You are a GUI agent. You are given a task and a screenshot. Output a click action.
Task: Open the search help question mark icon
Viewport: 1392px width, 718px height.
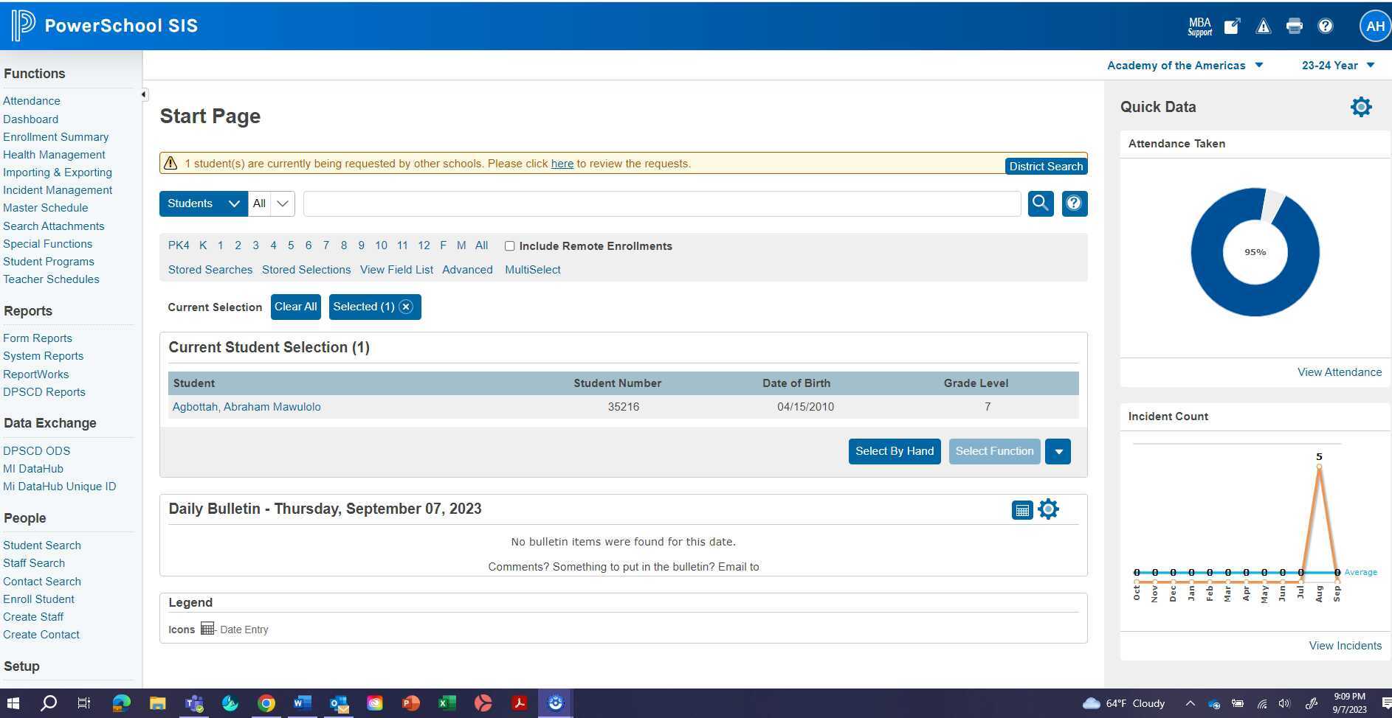[x=1074, y=203]
